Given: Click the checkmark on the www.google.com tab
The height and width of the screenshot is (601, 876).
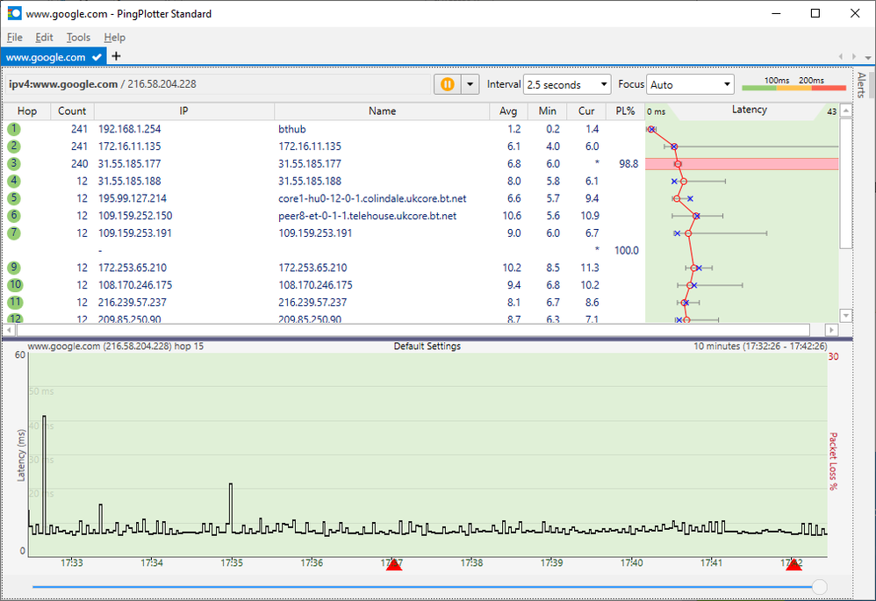Looking at the screenshot, I should click(97, 57).
